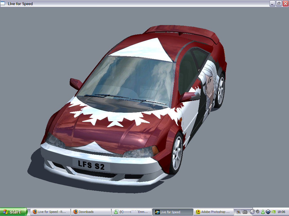Open the Windows Start menu
Screen dimensions: 289x216
point(14,212)
